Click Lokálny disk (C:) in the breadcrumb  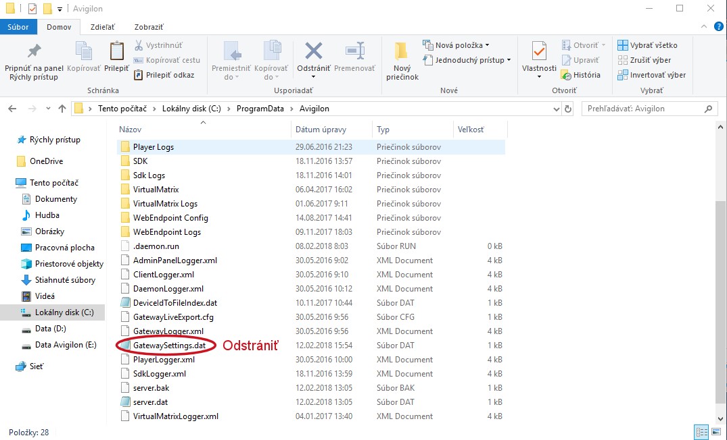191,109
